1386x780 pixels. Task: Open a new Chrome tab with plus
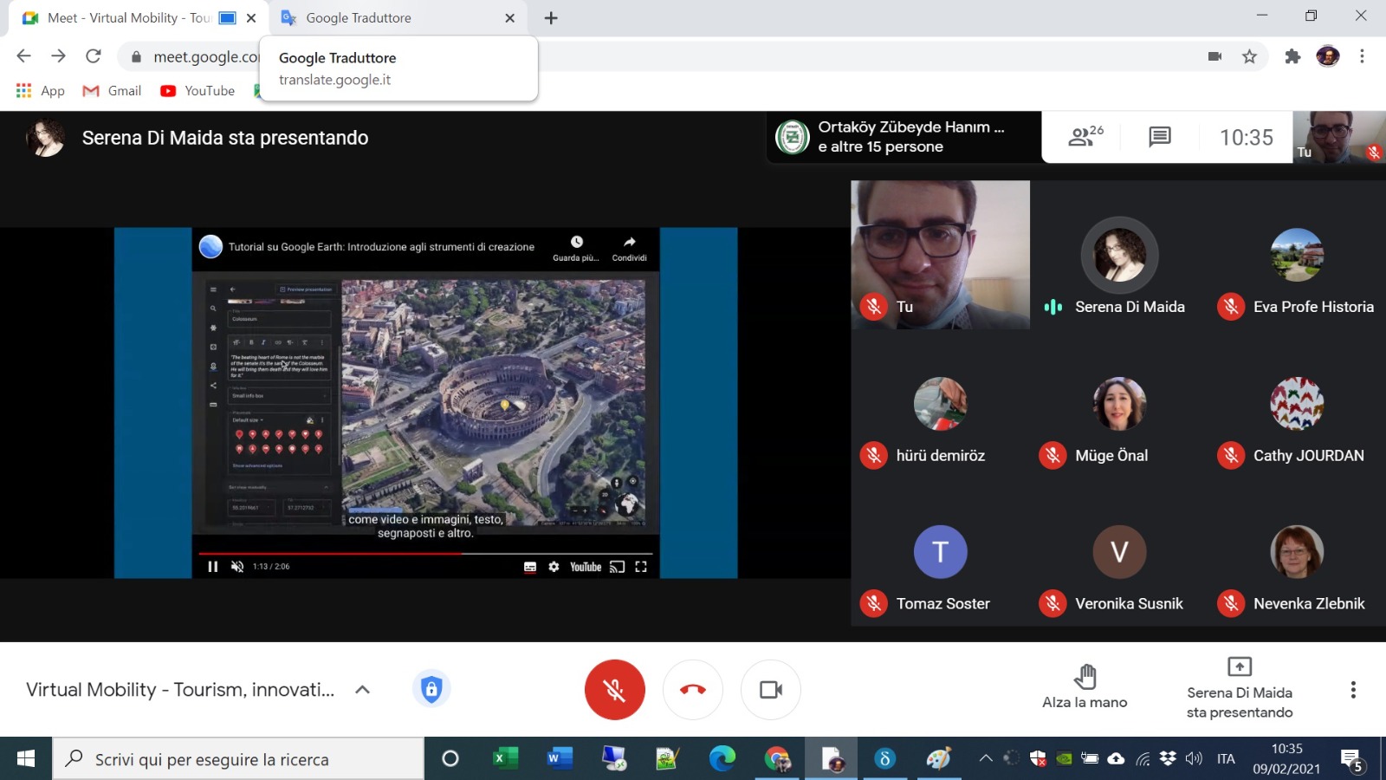pos(551,18)
